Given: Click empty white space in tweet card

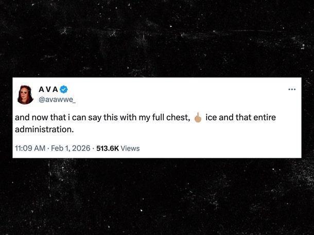Looking at the screenshot, I should pyautogui.click(x=206, y=139).
